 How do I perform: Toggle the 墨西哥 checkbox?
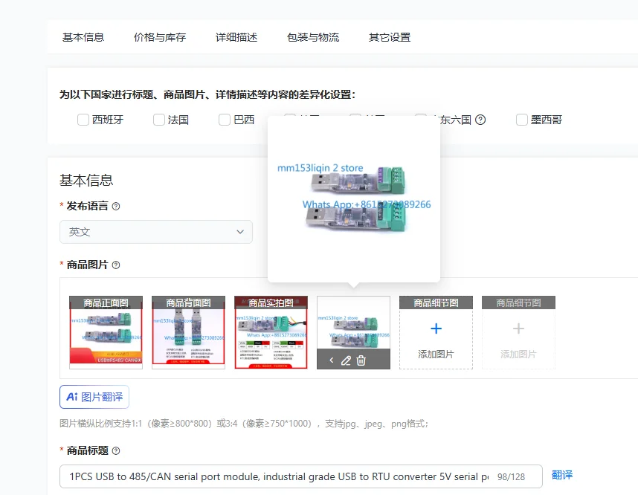click(x=522, y=120)
